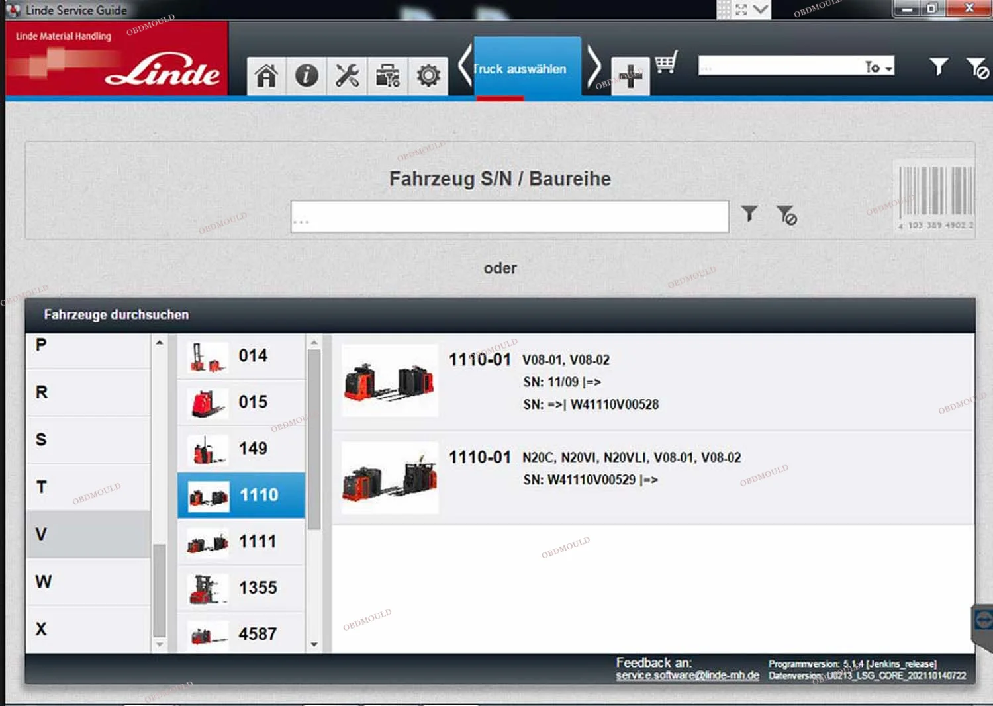
Task: Choose series 149 in the series list
Action: pyautogui.click(x=241, y=449)
